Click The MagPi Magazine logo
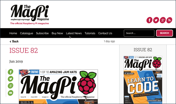176x104 pixels. tap(30, 13)
